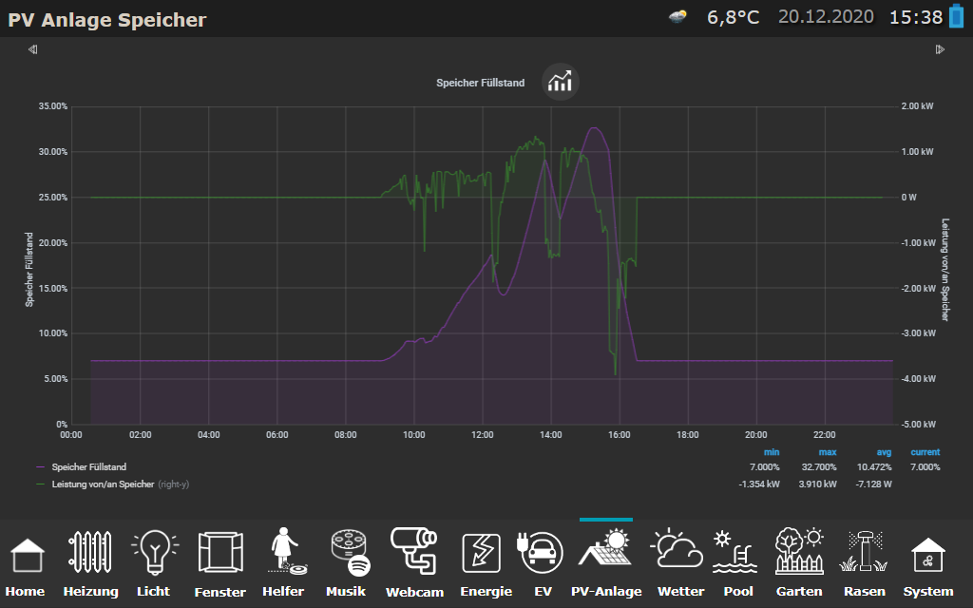Select the Energie menu label

[x=486, y=591]
